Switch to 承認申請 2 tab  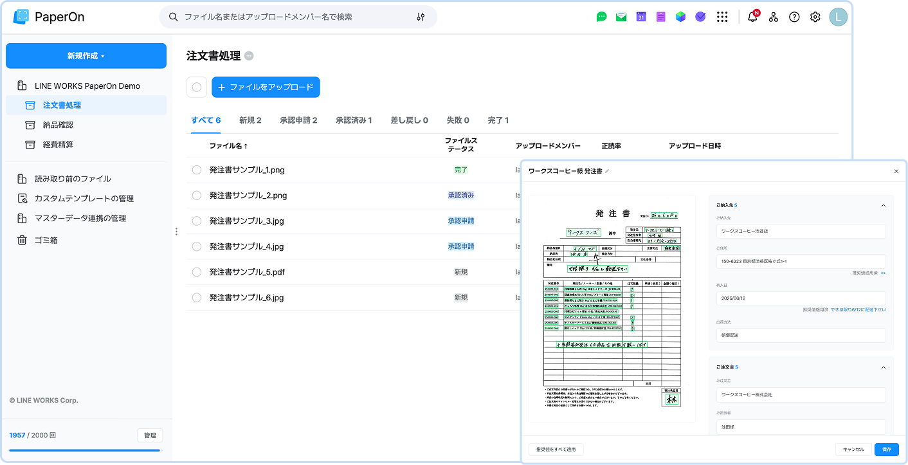pyautogui.click(x=298, y=120)
